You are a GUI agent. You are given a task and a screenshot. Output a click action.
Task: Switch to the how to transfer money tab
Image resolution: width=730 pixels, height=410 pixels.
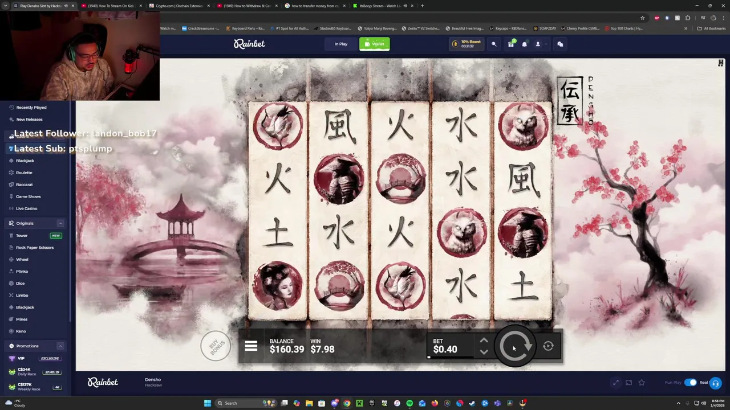coord(315,6)
